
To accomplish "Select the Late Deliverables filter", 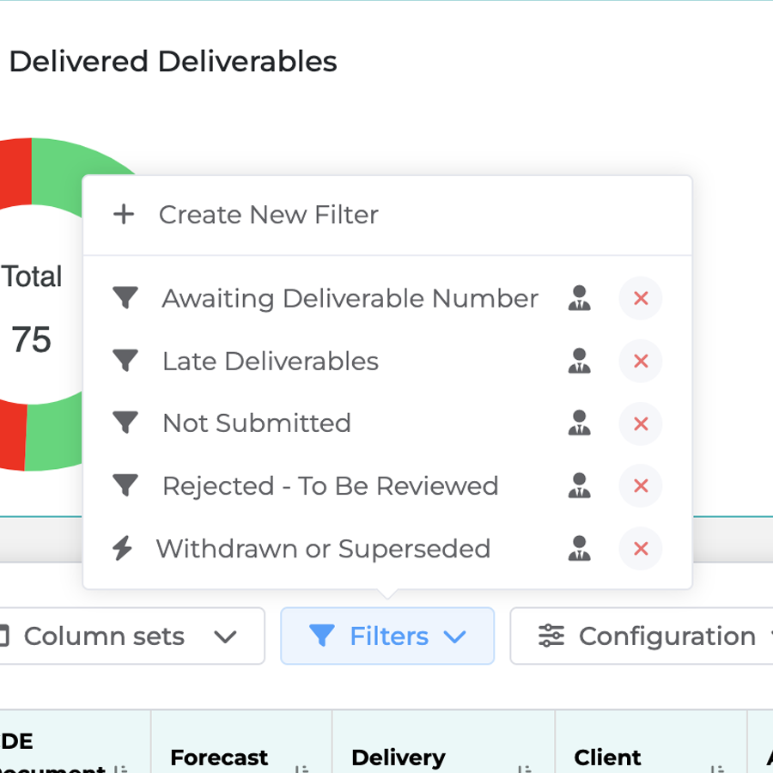I will click(270, 362).
